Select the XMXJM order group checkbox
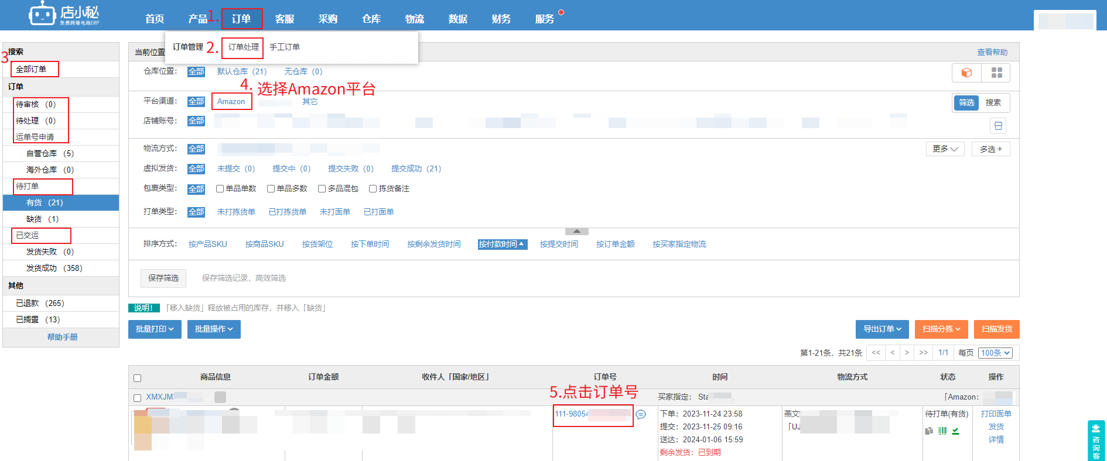Viewport: 1107px width, 461px height. tap(138, 398)
